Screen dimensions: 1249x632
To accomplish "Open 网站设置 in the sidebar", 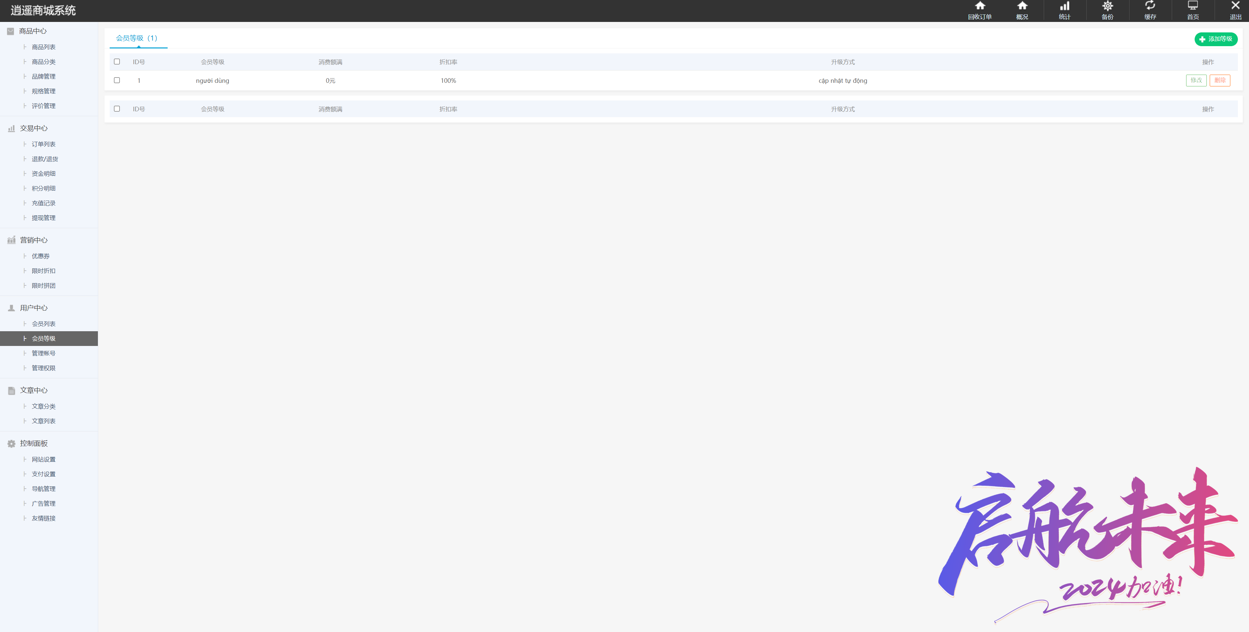I will click(44, 460).
